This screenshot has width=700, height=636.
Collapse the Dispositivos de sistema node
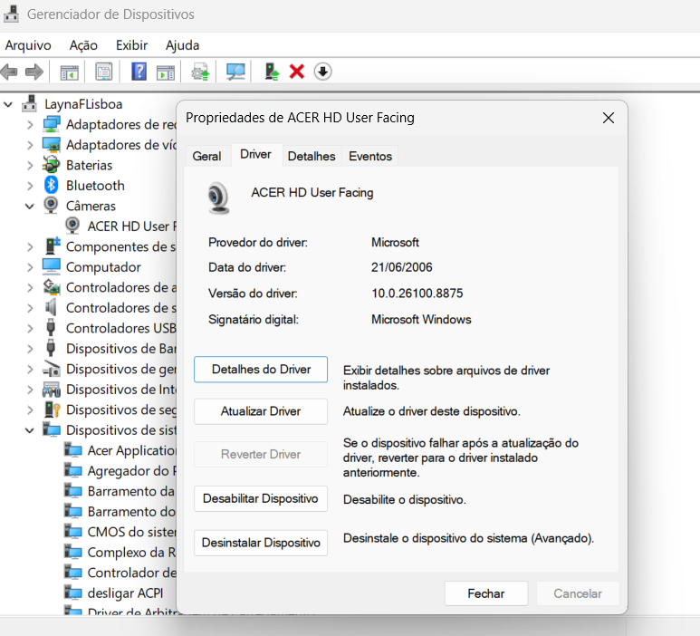tap(30, 430)
